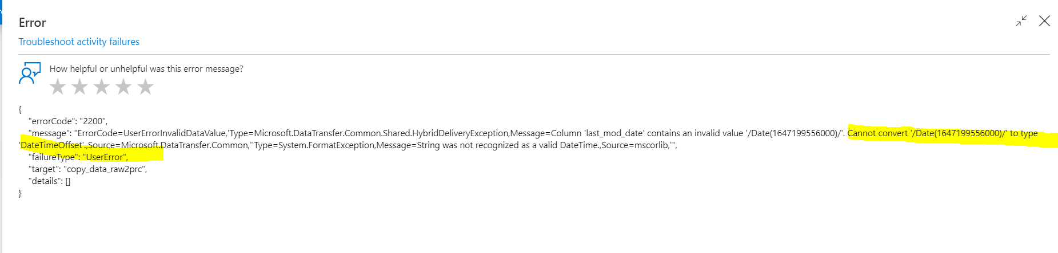Rate the error message five stars

click(x=146, y=87)
